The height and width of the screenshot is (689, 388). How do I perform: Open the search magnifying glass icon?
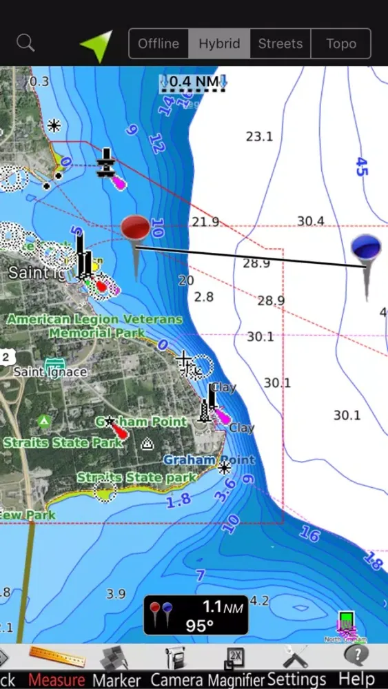point(25,43)
